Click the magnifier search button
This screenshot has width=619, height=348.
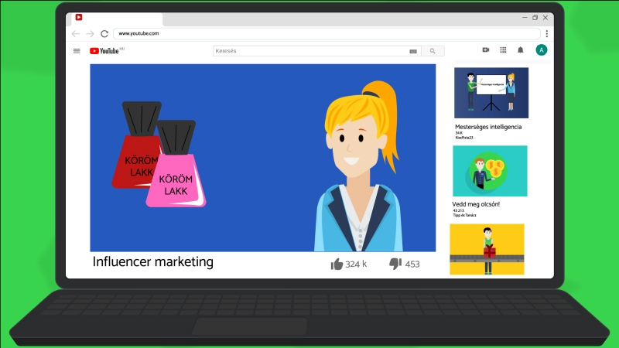click(433, 51)
